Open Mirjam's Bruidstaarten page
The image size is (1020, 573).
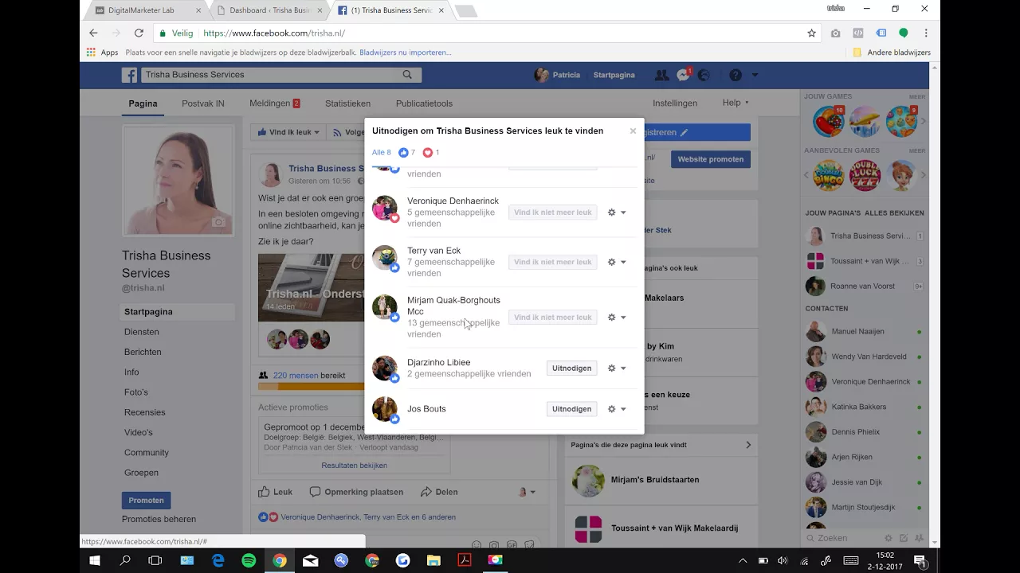[654, 480]
